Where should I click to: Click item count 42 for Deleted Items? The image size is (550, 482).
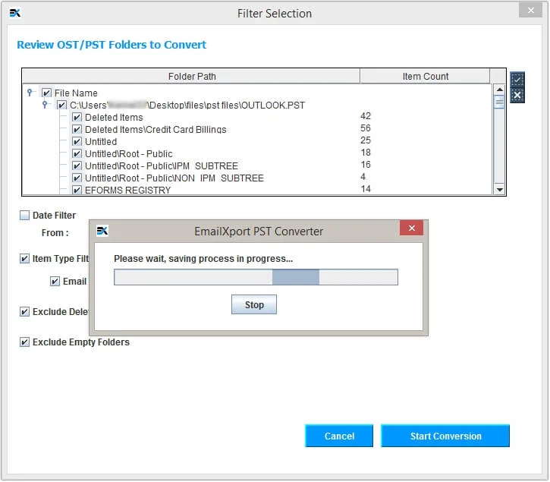pyautogui.click(x=366, y=116)
